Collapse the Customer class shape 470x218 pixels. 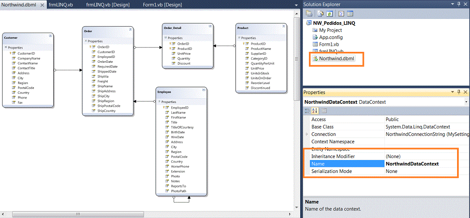click(50, 35)
